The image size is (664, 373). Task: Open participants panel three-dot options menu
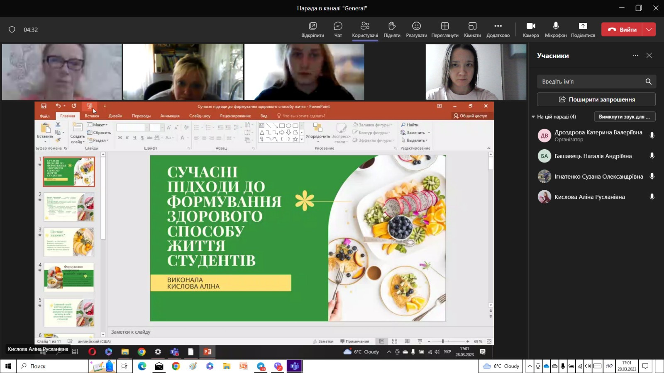(x=635, y=56)
